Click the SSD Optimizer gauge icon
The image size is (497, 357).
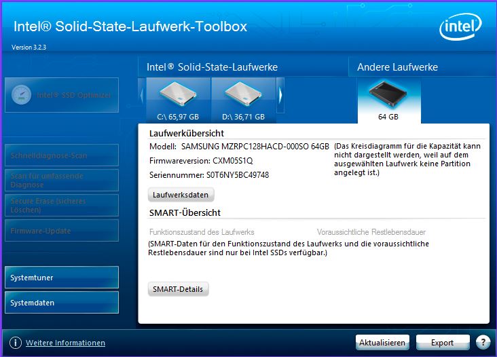[21, 95]
